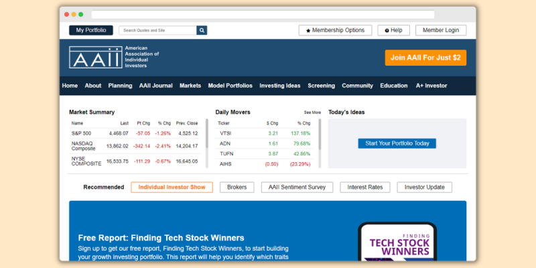Focus the Search Quotes and Site field
The width and height of the screenshot is (536, 268).
click(157, 30)
